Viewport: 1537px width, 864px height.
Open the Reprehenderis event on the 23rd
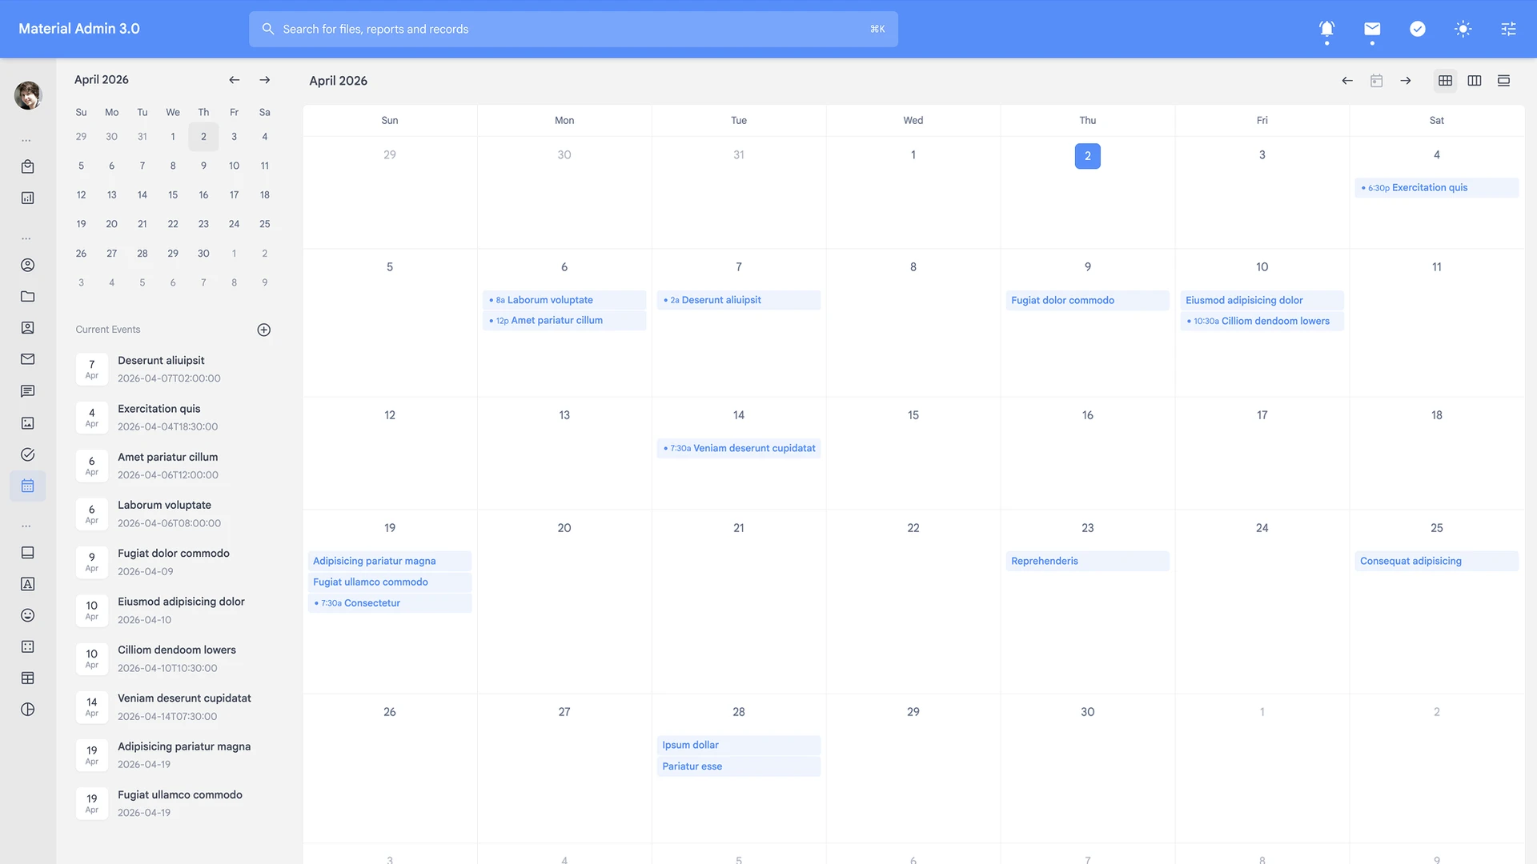coord(1087,562)
